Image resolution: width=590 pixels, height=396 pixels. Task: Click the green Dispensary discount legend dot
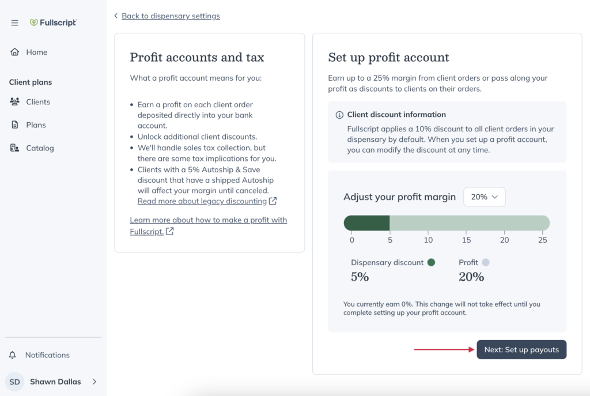[x=431, y=262]
